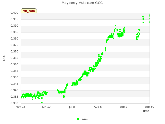Click the Sep 30 axis label
Image resolution: width=165 pixels, height=124 pixels.
pyautogui.click(x=149, y=107)
